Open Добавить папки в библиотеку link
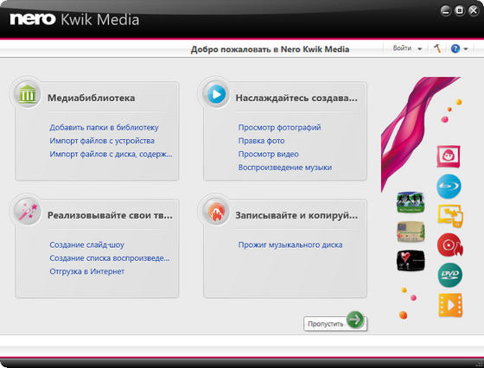Screen dimensions: 484x368 coord(104,127)
